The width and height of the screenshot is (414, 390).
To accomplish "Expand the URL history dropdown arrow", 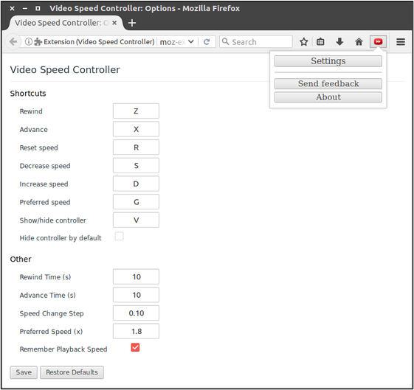I will [x=191, y=42].
